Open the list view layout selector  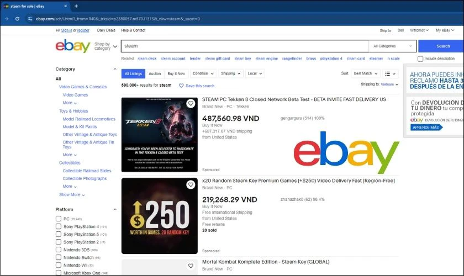tap(390, 73)
